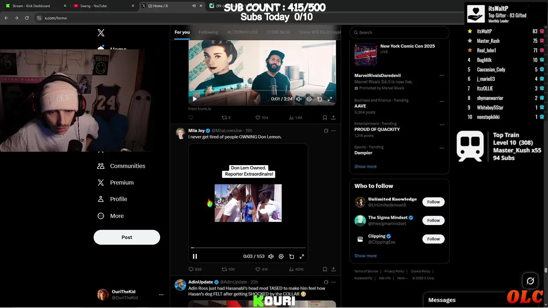Open settings on Don Lemon video

(281, 256)
